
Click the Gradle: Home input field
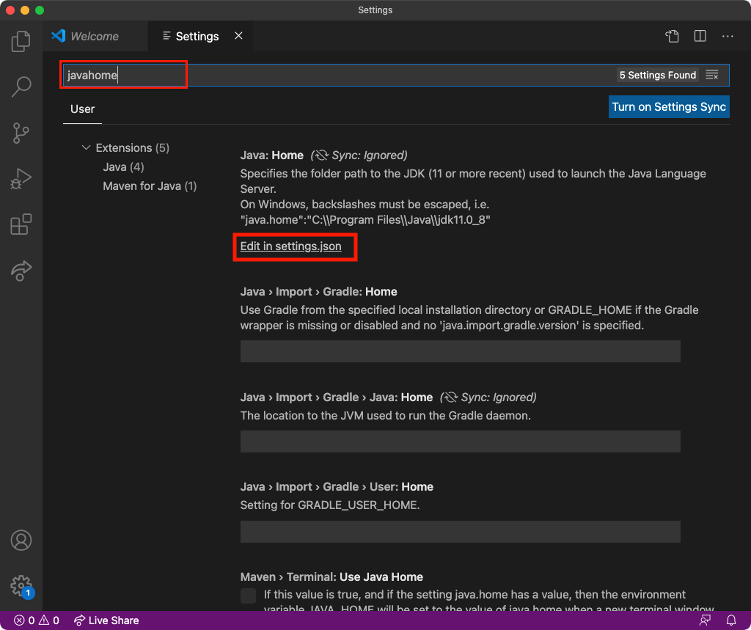point(461,351)
